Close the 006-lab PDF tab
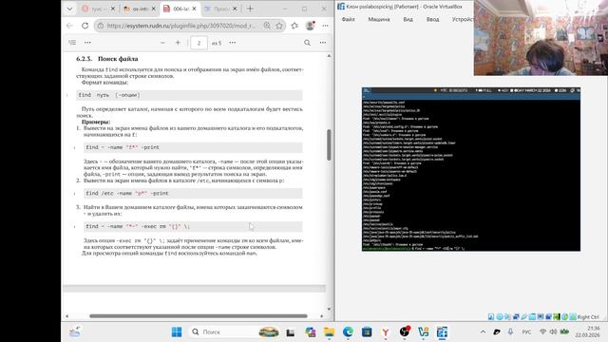608x342 pixels. point(194,9)
